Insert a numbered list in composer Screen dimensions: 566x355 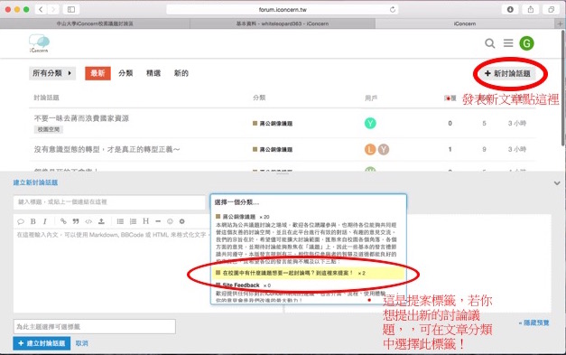pos(133,221)
